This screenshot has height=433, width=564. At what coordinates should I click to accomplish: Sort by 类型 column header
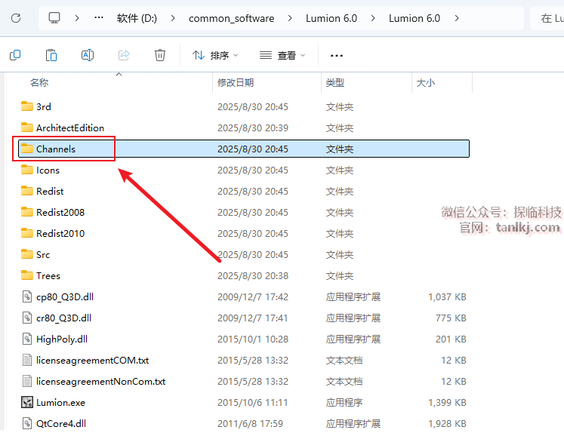(335, 83)
